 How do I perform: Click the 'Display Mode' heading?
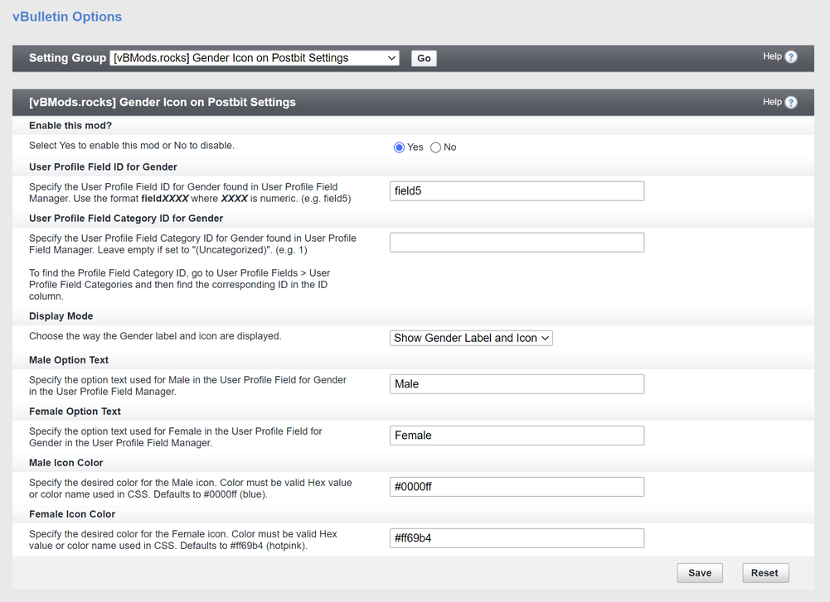(x=61, y=316)
